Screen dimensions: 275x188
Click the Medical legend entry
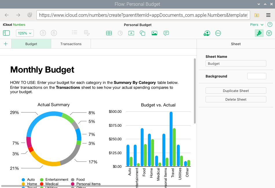[49, 184]
